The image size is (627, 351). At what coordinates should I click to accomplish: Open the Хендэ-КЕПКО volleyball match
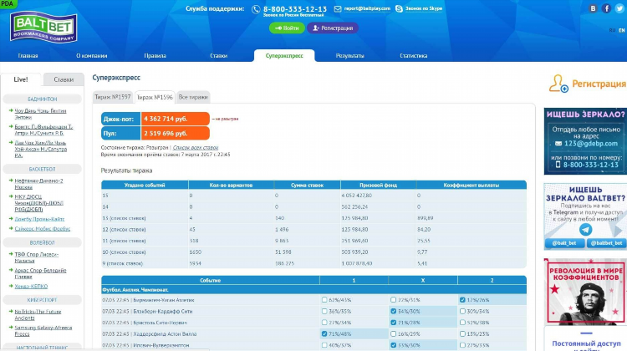31,287
